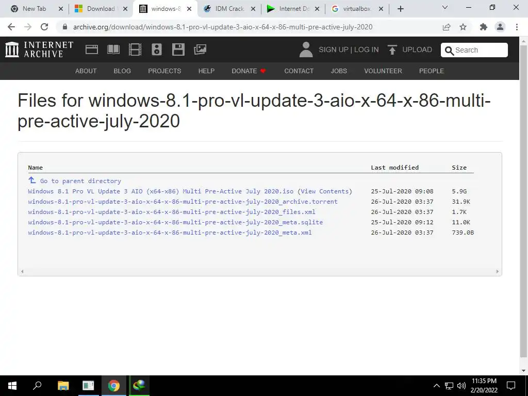Click the file list right scroll arrow
Image resolution: width=528 pixels, height=396 pixels.
tap(498, 271)
